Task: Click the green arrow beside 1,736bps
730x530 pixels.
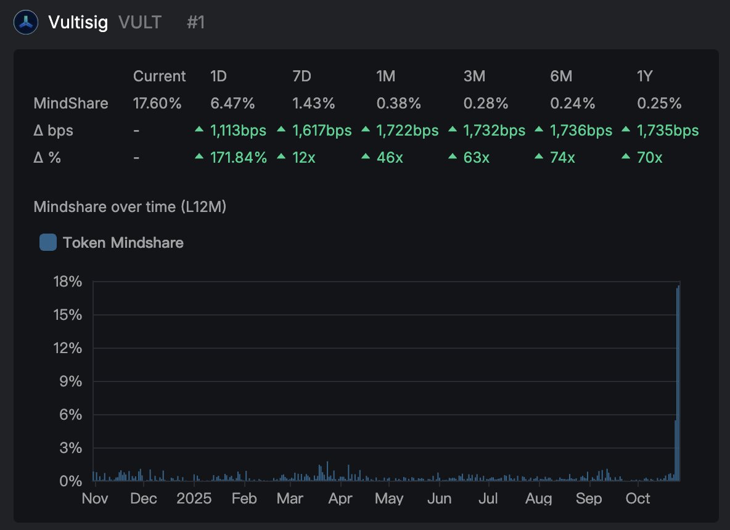Action: tap(539, 130)
